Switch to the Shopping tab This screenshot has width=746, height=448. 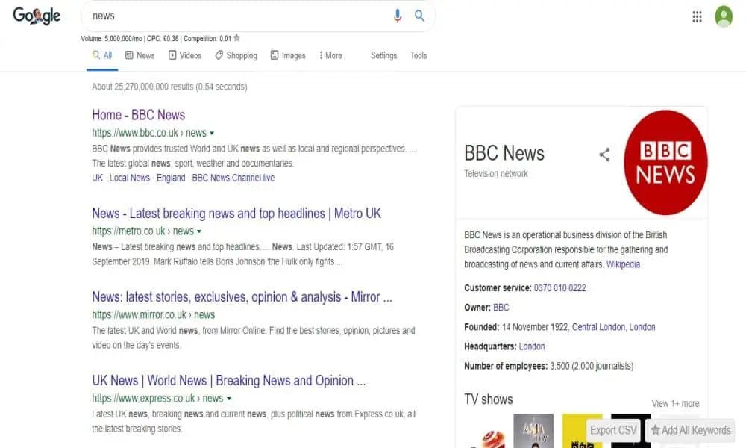(236, 55)
